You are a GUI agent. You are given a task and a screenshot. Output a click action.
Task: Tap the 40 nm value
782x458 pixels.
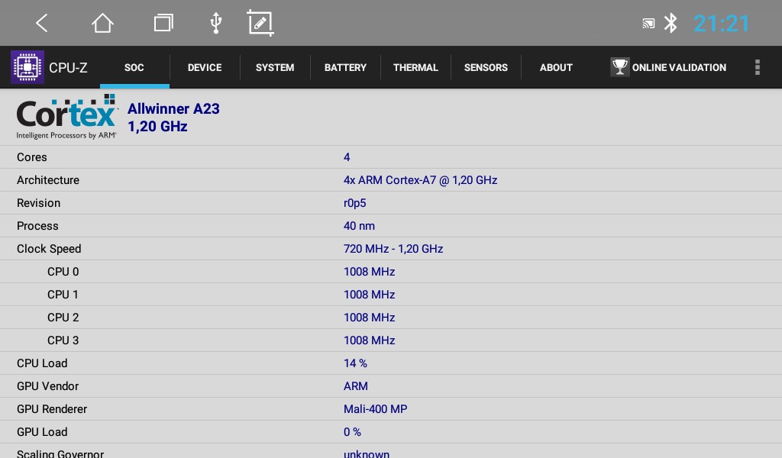(359, 226)
